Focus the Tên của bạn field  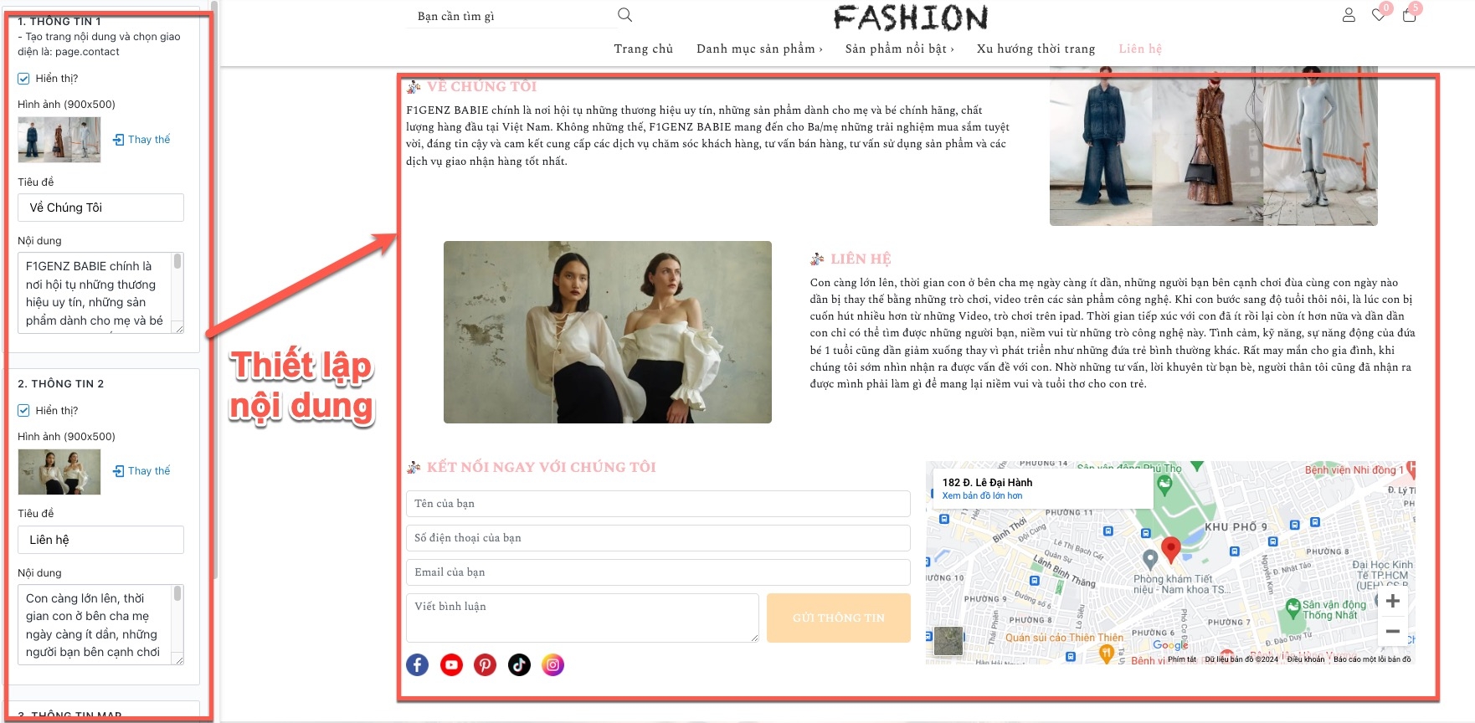[658, 504]
